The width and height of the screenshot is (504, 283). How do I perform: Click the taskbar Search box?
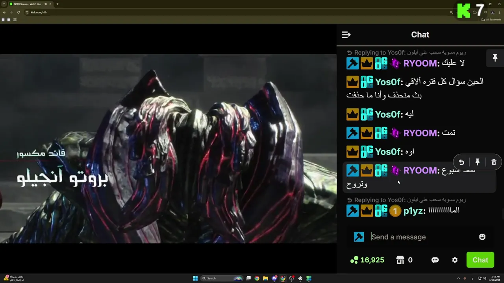point(222,278)
